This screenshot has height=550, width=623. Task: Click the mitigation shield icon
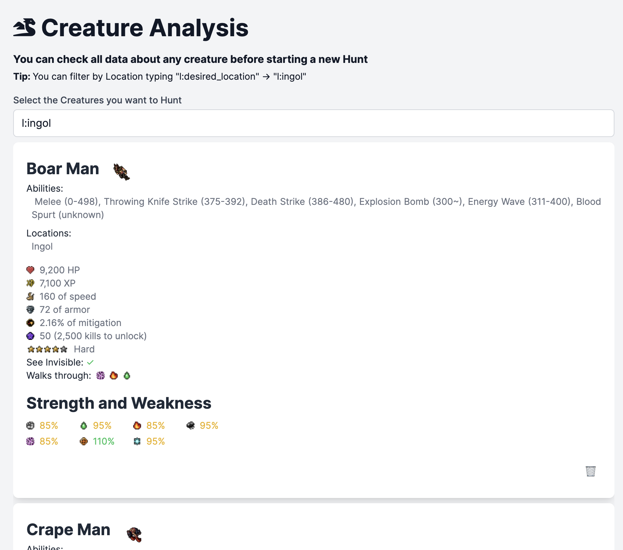tap(30, 323)
